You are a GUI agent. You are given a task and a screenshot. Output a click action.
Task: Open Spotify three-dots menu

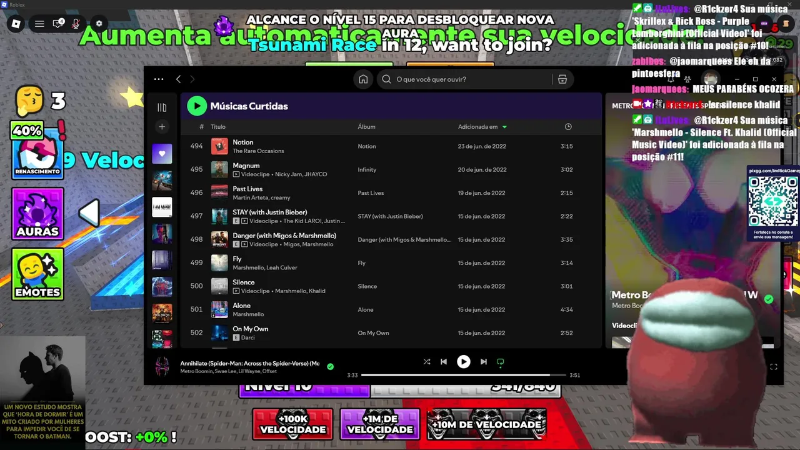(159, 79)
